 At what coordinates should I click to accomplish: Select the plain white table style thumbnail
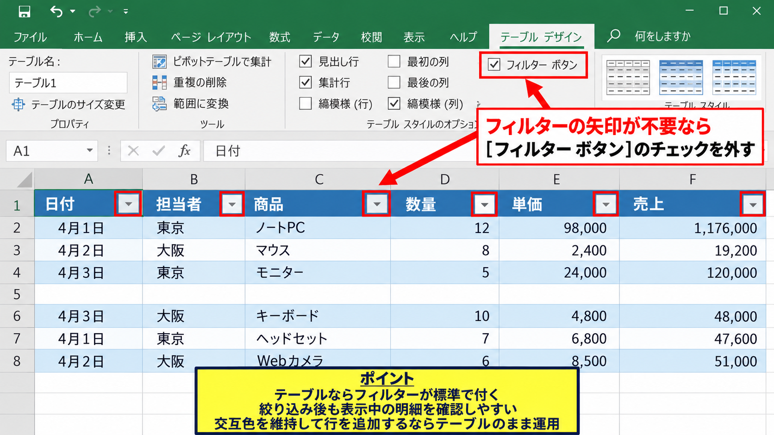pos(628,77)
